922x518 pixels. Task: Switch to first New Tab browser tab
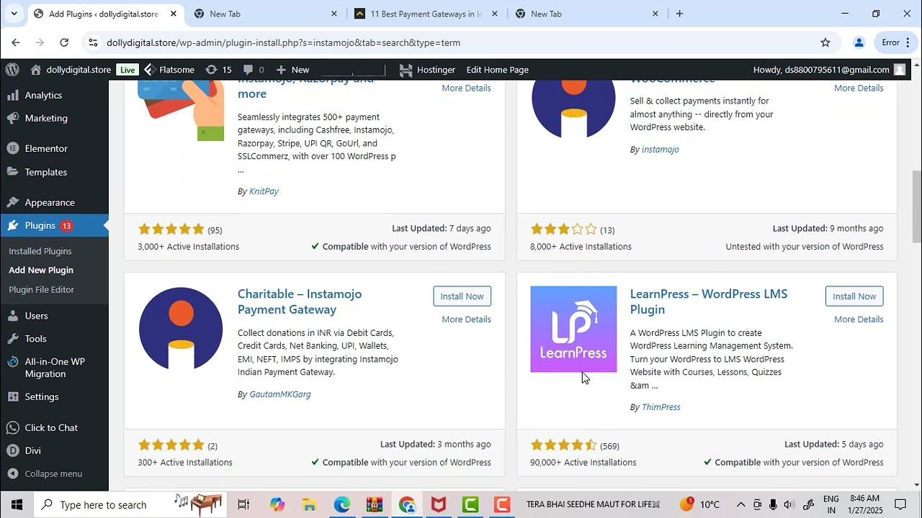264,14
